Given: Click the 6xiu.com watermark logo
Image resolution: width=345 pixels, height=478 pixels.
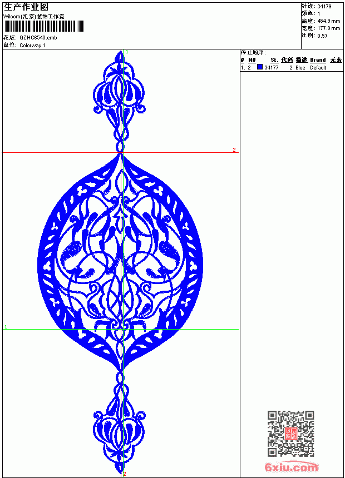Looking at the screenshot, I should (291, 467).
